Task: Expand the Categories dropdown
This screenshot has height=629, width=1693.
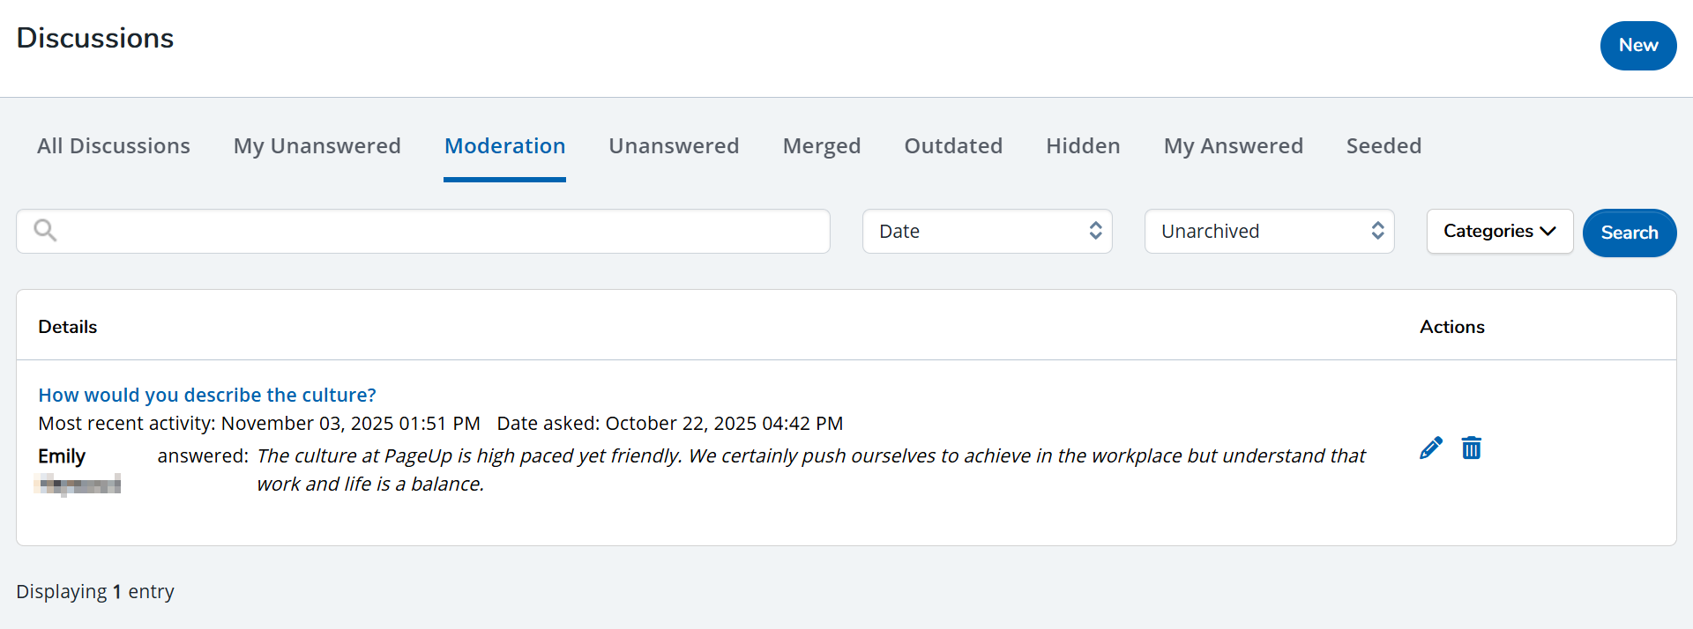Action: click(1499, 231)
